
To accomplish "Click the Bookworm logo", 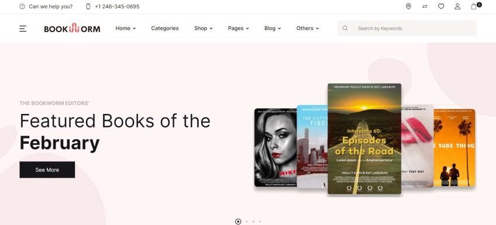I will click(x=72, y=29).
